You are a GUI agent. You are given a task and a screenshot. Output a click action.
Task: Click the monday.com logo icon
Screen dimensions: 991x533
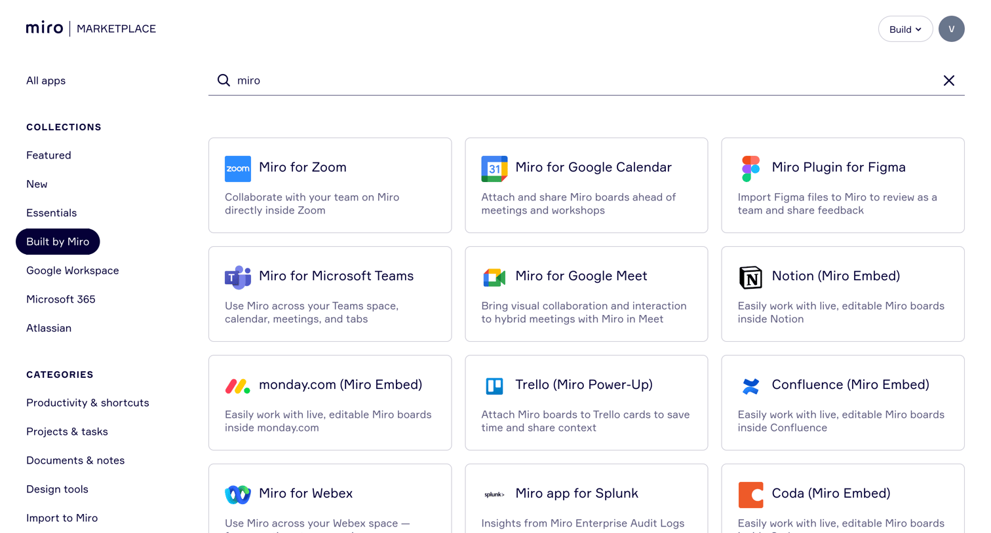(238, 386)
